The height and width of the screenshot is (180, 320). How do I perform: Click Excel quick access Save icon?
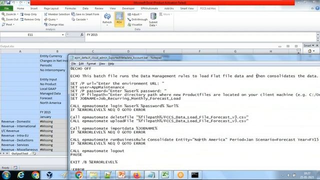pyautogui.click(x=8, y=3)
